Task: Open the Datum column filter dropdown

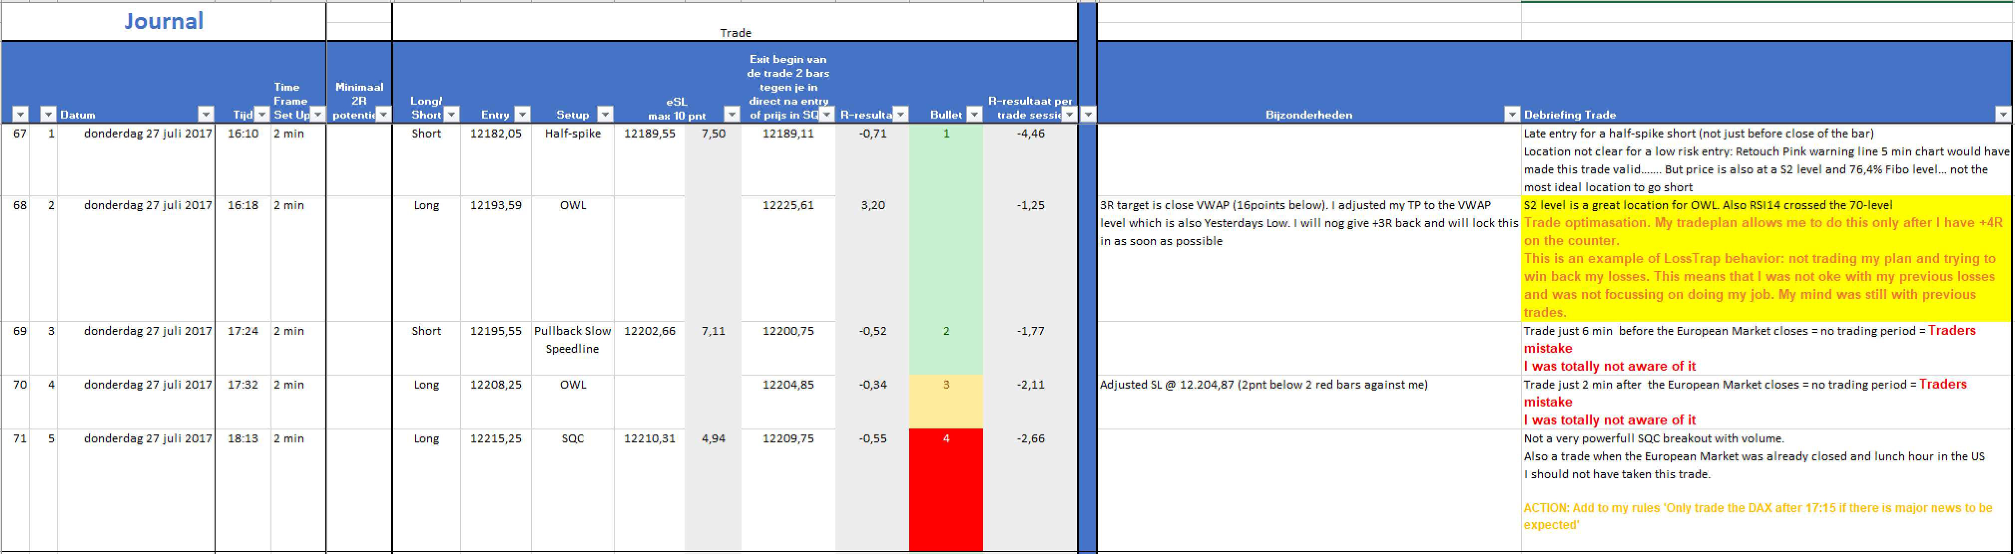Action: click(x=206, y=114)
